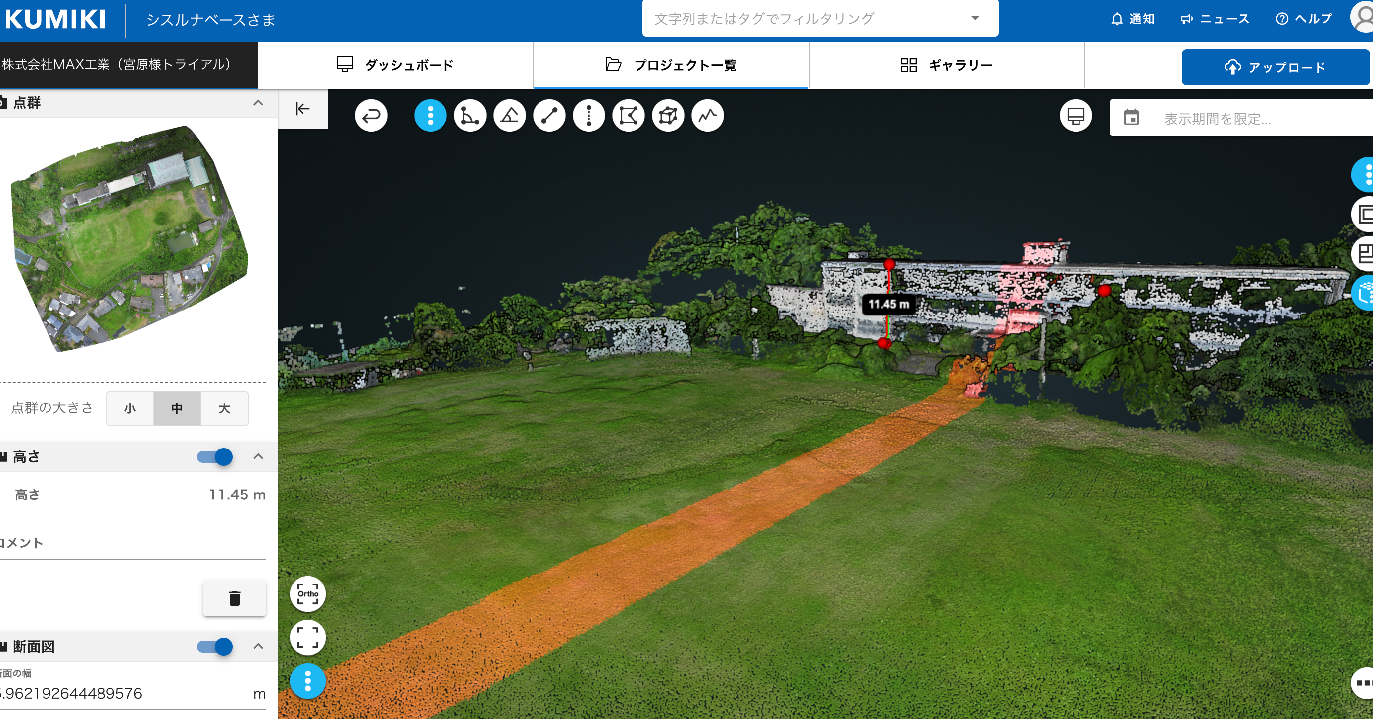Select the polygon area measurement tool
Screen dimensions: 1373x719
(629, 116)
